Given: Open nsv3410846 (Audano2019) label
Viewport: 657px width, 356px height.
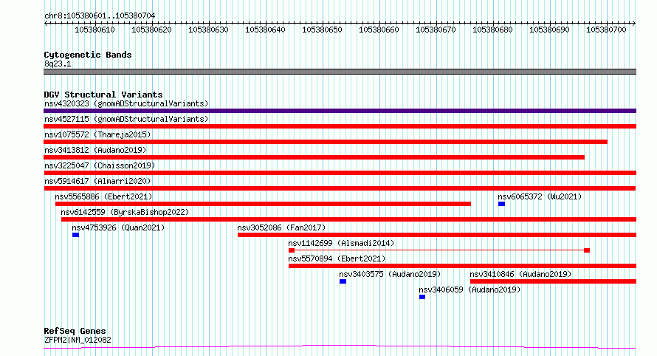Looking at the screenshot, I should coord(520,274).
